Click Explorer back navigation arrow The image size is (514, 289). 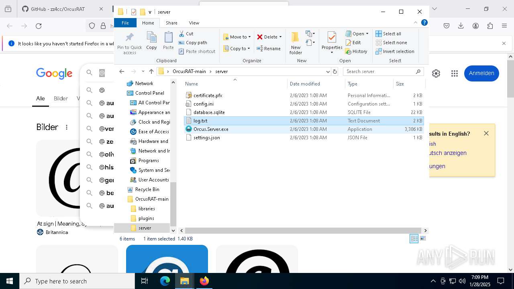coord(122,71)
